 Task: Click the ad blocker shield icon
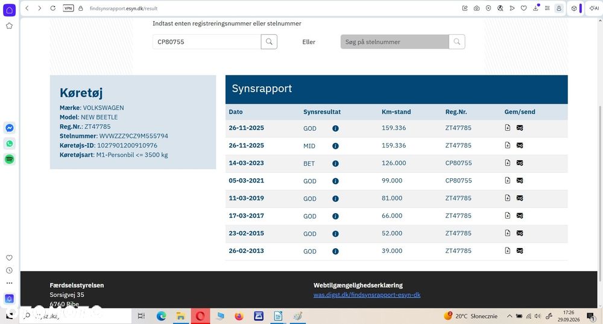pos(488,8)
